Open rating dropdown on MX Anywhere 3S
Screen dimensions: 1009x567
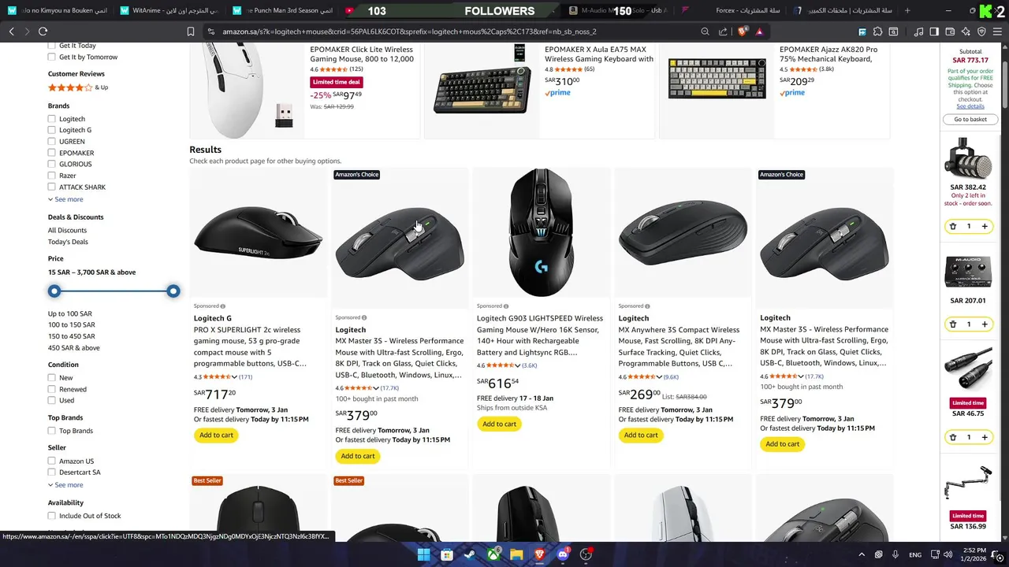(659, 377)
